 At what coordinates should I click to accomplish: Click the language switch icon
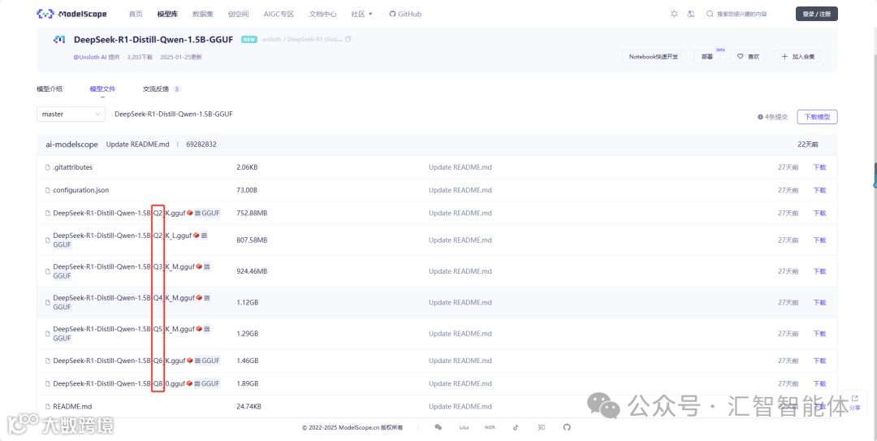(x=691, y=14)
